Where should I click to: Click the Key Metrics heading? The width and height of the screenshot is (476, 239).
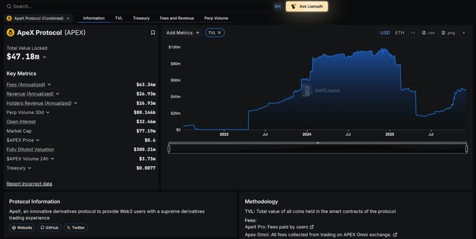click(21, 74)
